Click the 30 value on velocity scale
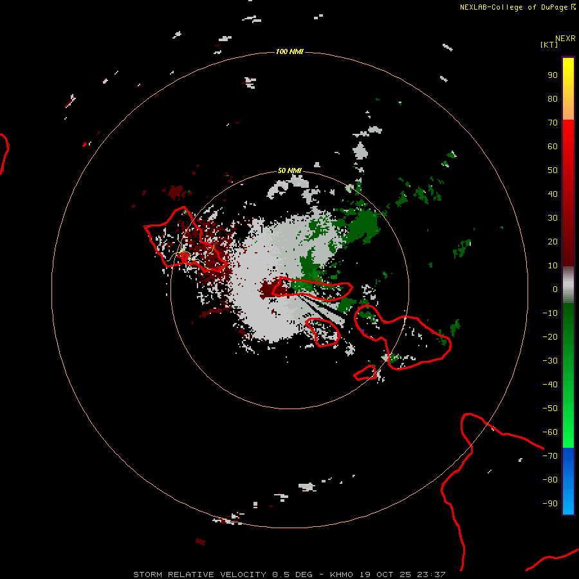Screen dimensions: 579x579 pyautogui.click(x=553, y=218)
